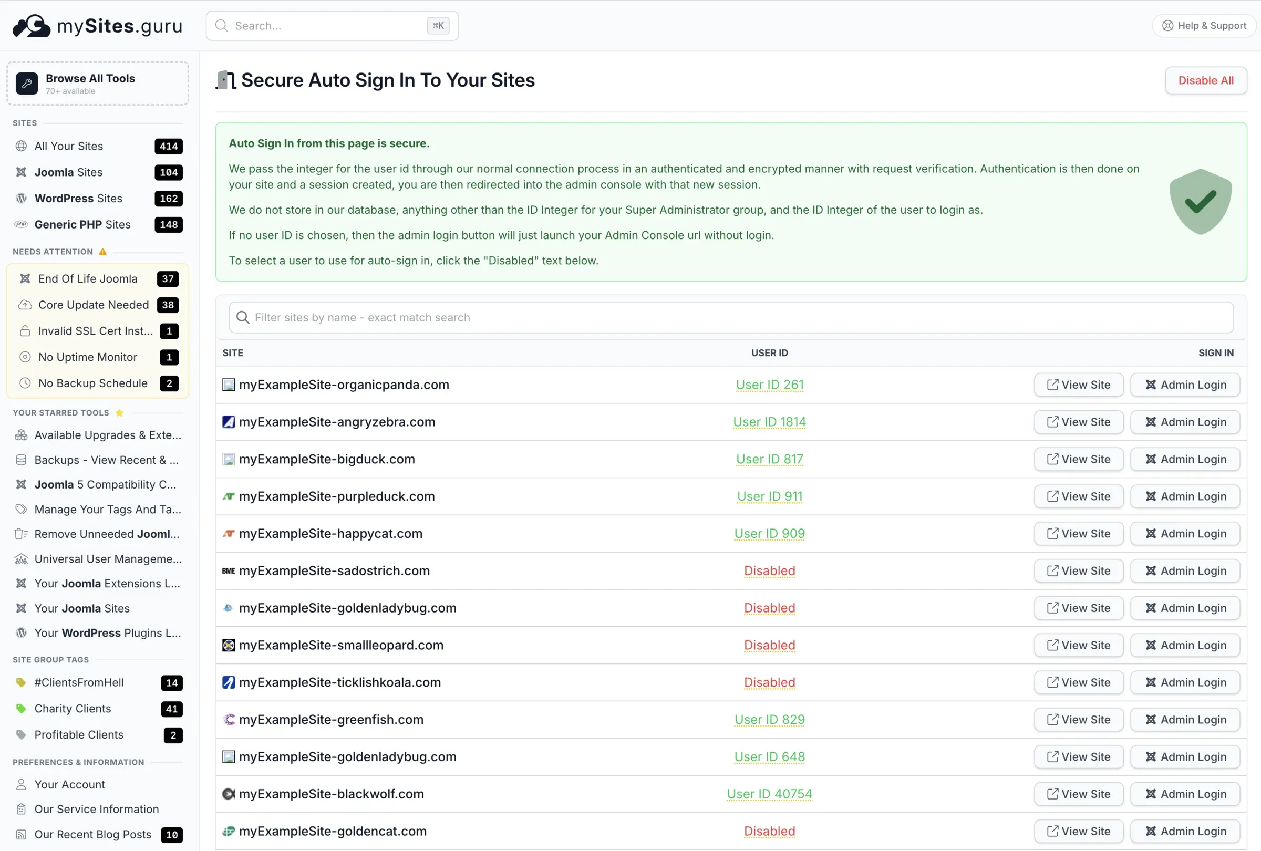This screenshot has width=1261, height=851.
Task: Click the PHP icon next to Generic PHP Sites
Action: click(x=21, y=224)
